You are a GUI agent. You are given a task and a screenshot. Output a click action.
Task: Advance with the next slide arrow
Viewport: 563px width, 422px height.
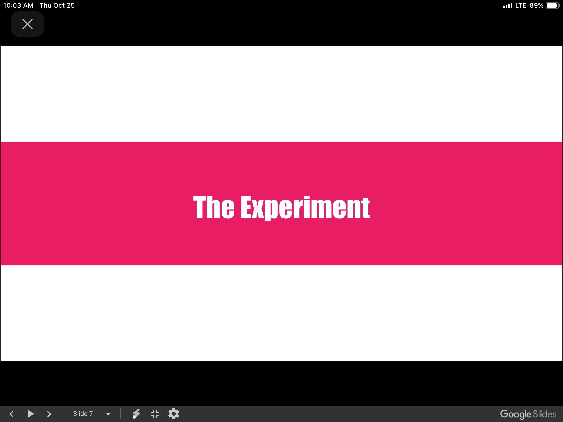(49, 414)
